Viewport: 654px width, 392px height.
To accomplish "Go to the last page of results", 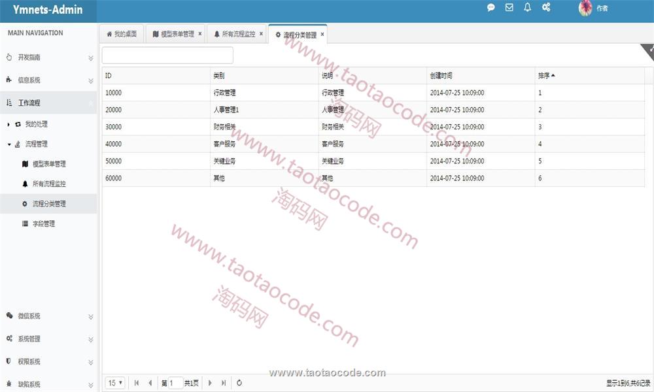I will click(x=224, y=383).
